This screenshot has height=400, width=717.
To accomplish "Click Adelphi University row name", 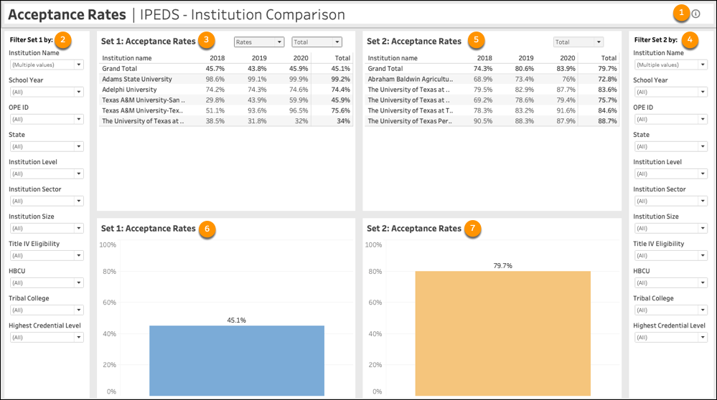I will (x=129, y=90).
